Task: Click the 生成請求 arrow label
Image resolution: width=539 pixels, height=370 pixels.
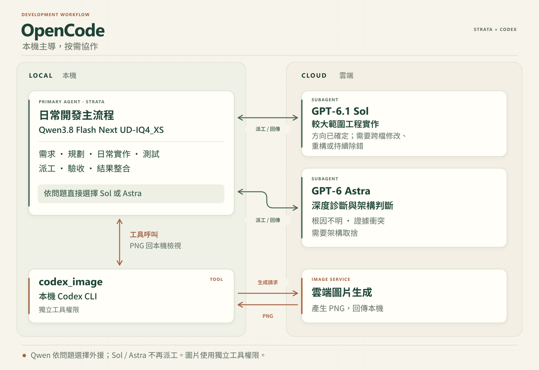Action: [x=268, y=283]
